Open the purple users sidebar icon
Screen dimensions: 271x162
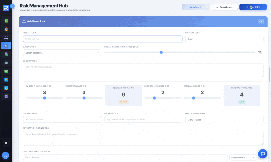coord(6,38)
